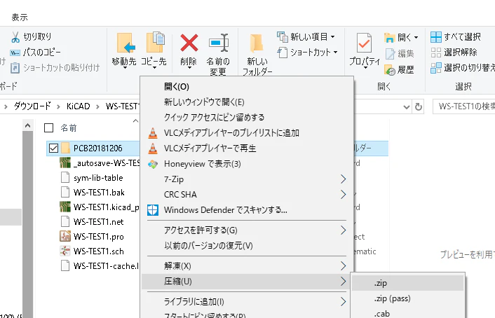
Task: Open the address bar history dropdown
Action: (x=407, y=107)
